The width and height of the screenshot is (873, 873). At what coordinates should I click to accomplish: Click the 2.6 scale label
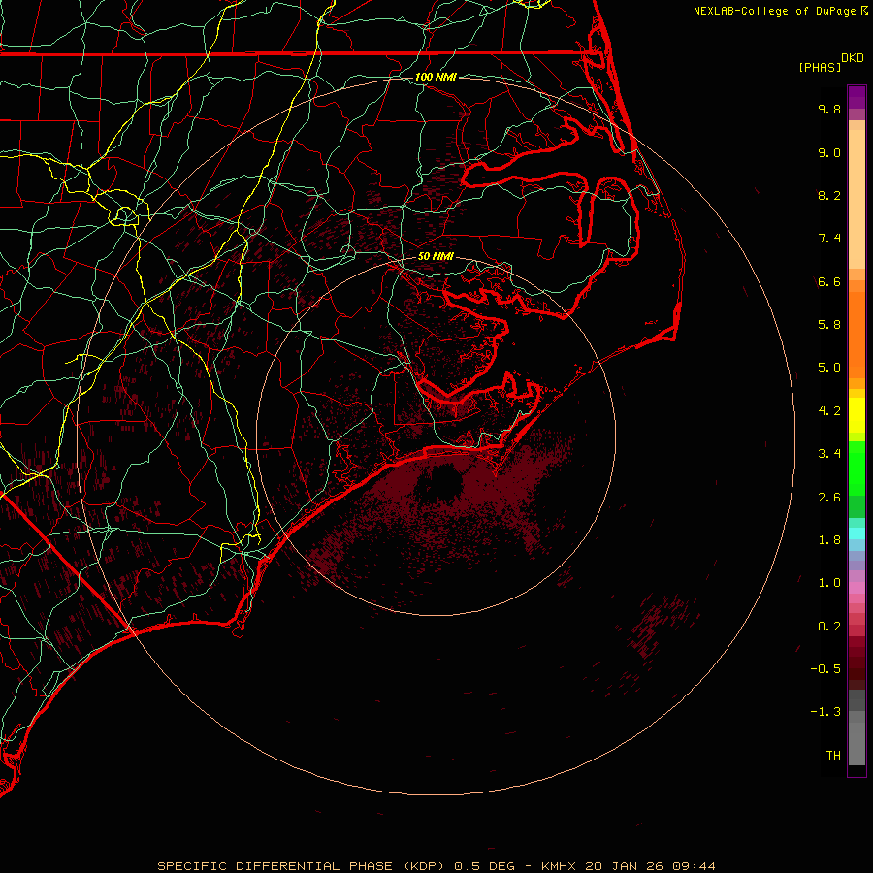829,498
